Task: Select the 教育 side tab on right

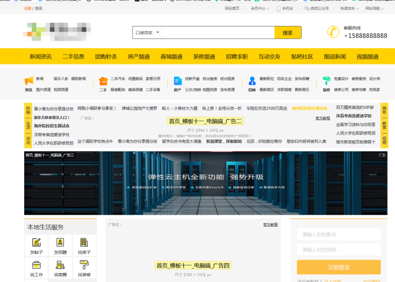Action: click(x=385, y=126)
